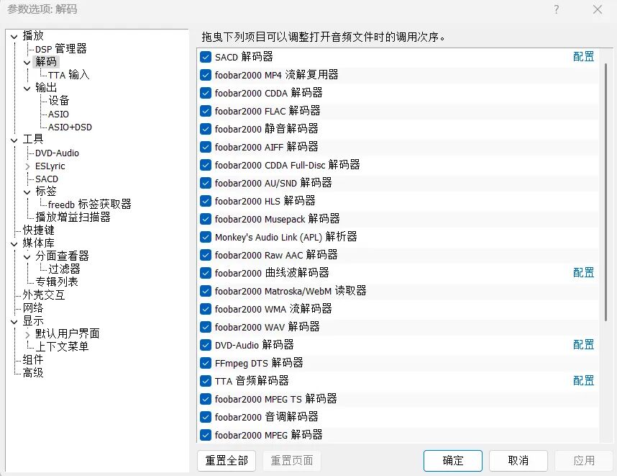Disable the SACD 解码器 checkbox
The image size is (617, 476).
[x=204, y=56]
